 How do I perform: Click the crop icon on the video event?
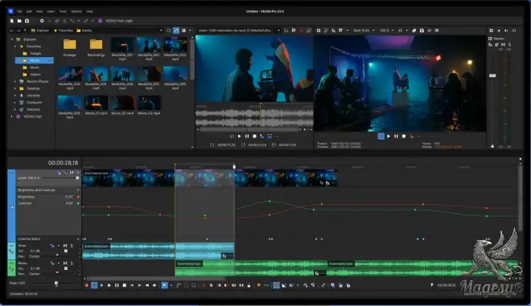pyautogui.click(x=321, y=183)
